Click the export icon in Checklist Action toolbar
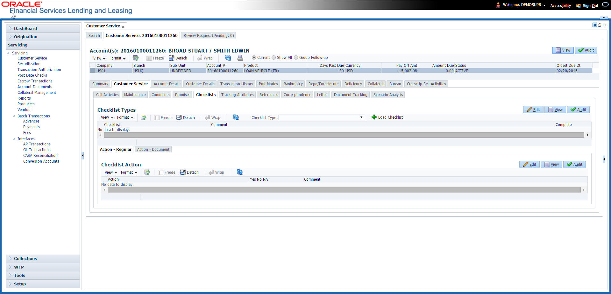The height and width of the screenshot is (294, 611). pos(147,172)
